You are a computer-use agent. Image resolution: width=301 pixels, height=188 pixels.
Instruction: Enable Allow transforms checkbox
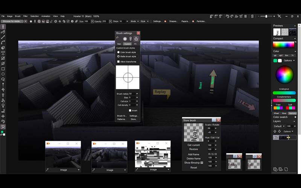tap(118, 61)
